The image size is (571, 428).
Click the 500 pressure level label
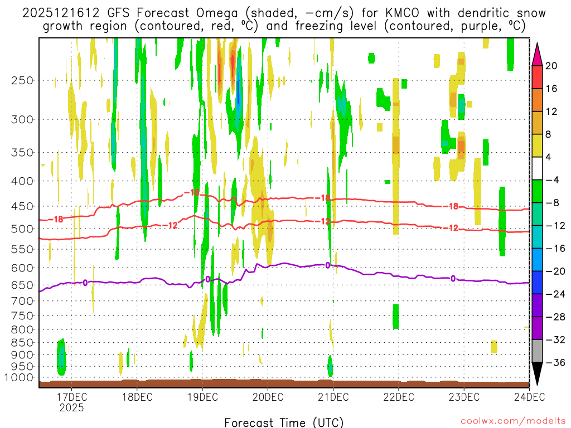coord(22,229)
